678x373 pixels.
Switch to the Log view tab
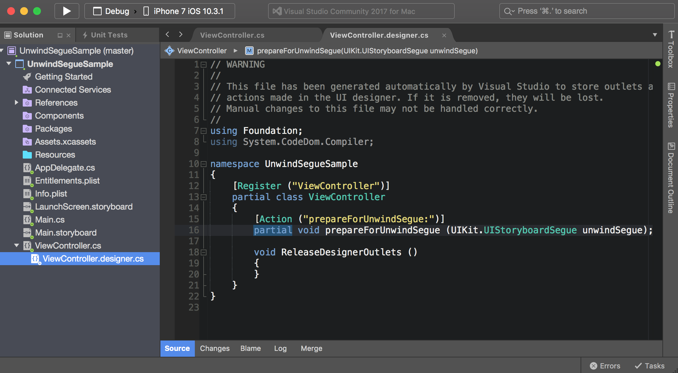click(x=280, y=348)
